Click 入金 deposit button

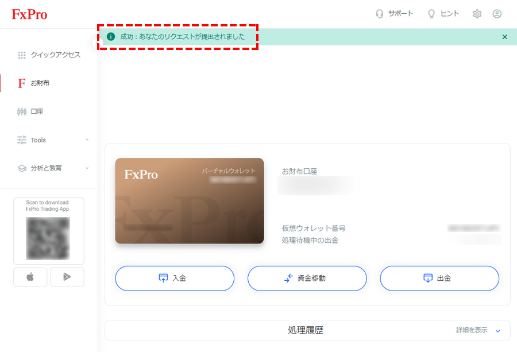point(175,278)
